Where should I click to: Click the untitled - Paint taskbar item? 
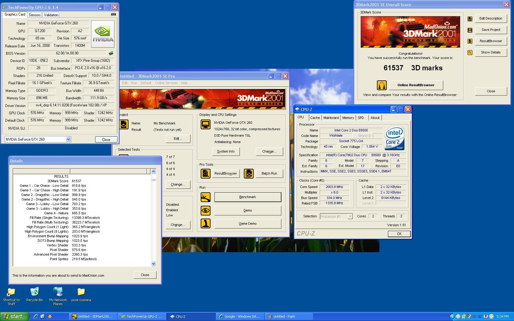tap(288, 316)
